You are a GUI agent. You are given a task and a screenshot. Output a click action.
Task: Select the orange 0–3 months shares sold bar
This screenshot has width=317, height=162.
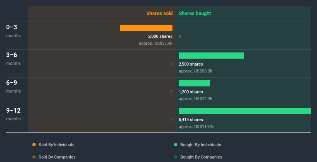(x=146, y=28)
